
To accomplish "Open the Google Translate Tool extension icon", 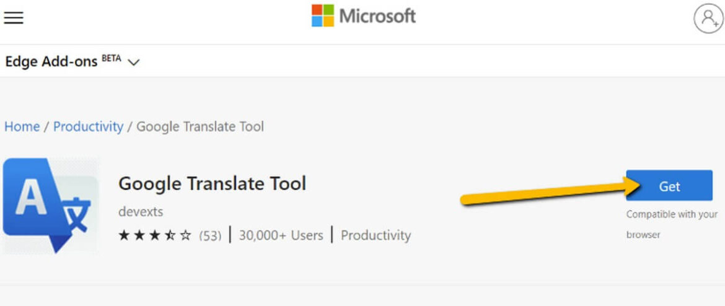I will (x=50, y=206).
